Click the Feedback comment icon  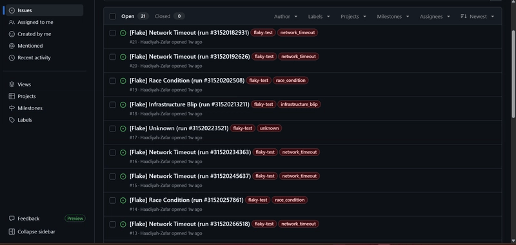(12, 219)
